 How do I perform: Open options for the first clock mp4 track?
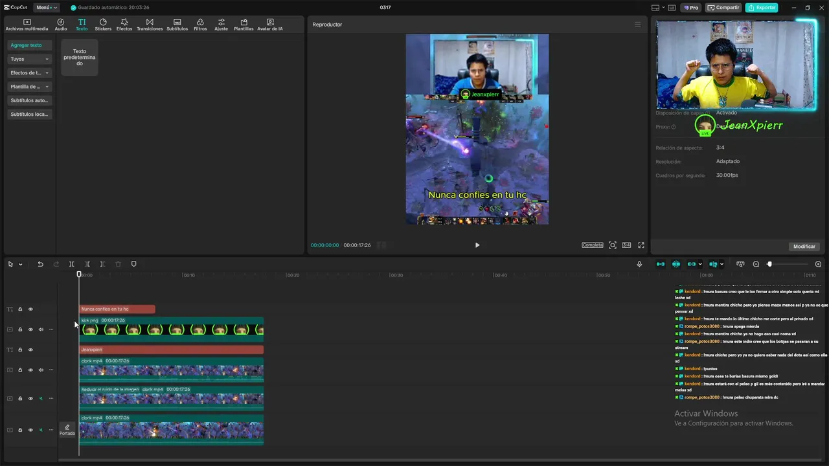click(51, 370)
